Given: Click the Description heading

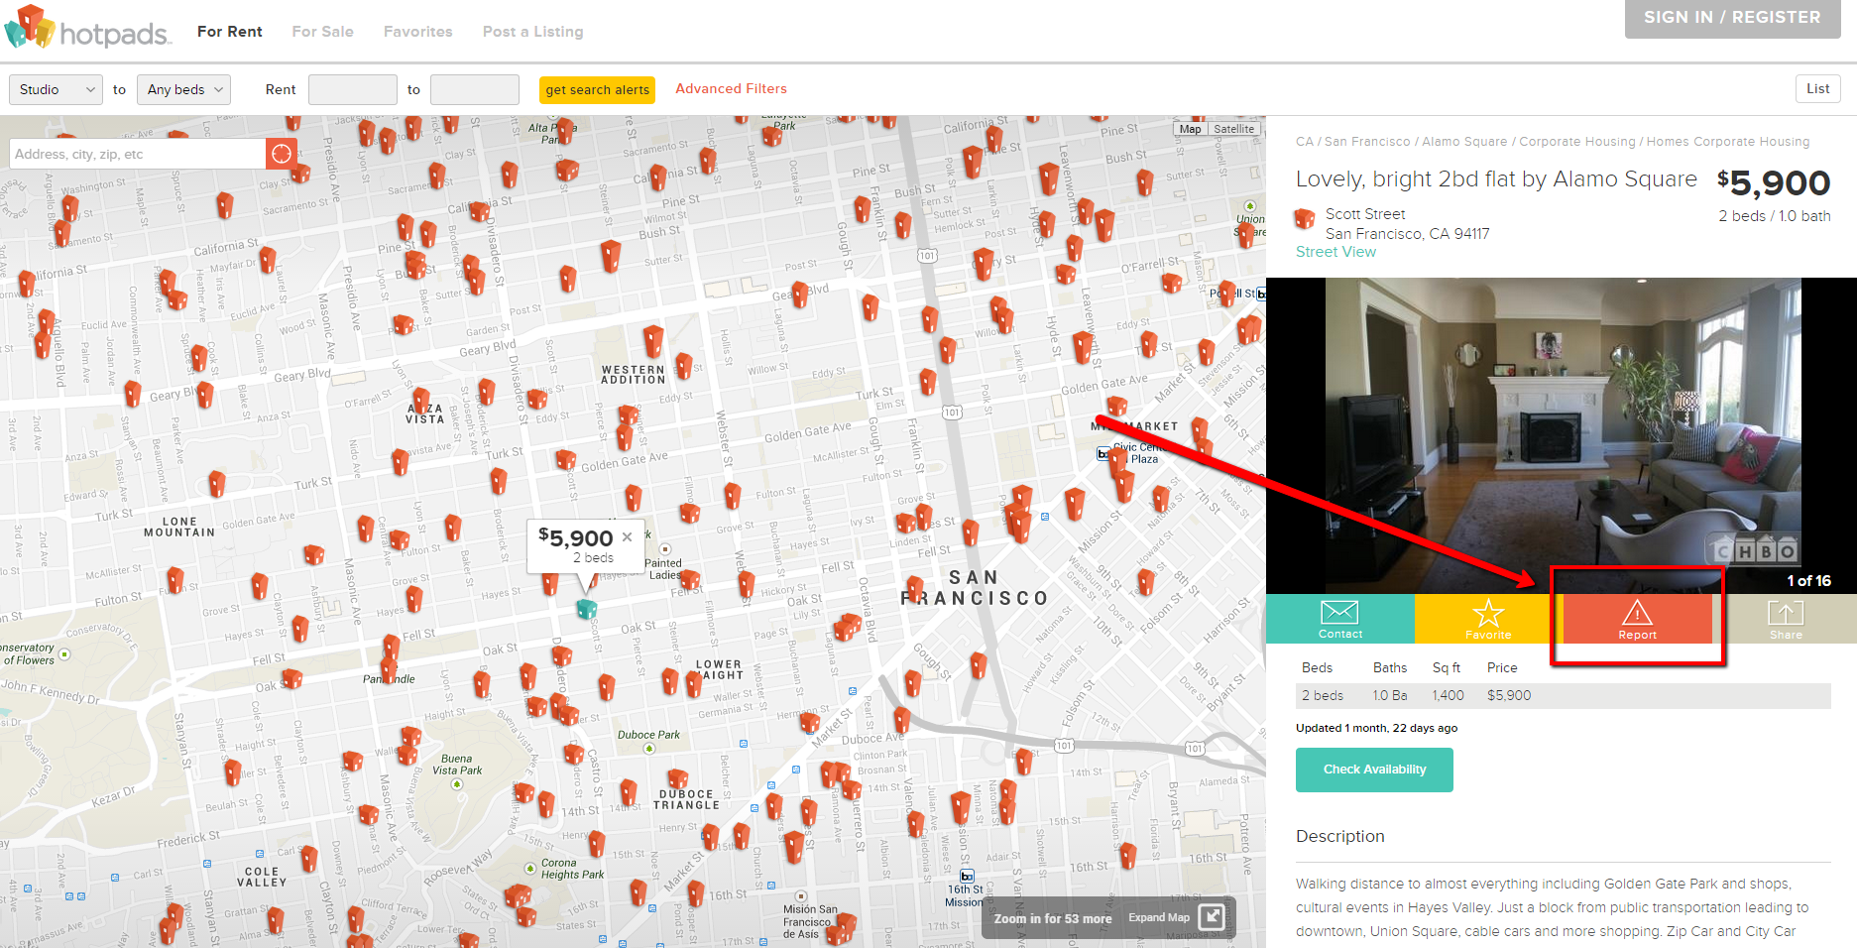Looking at the screenshot, I should click(x=1339, y=836).
